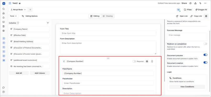The image size is (211, 97).
Task: Open the activity pulse icon
Action: tap(200, 3)
